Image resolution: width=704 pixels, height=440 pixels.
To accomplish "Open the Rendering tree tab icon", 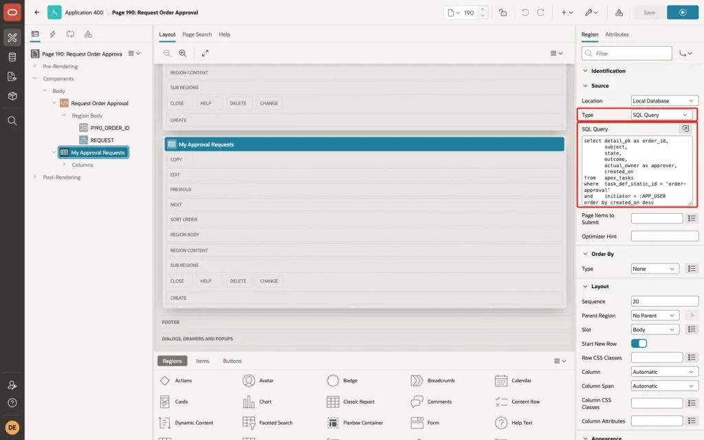I will pyautogui.click(x=35, y=34).
